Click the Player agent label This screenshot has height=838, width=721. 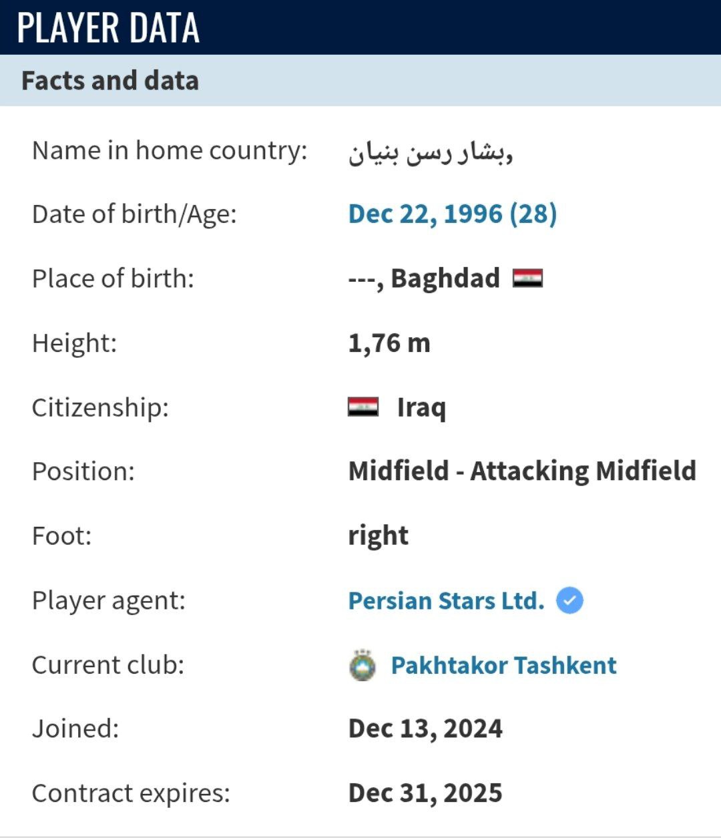tap(109, 600)
